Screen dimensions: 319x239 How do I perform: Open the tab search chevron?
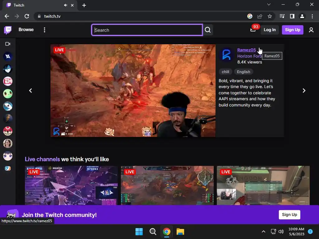coord(269,4)
